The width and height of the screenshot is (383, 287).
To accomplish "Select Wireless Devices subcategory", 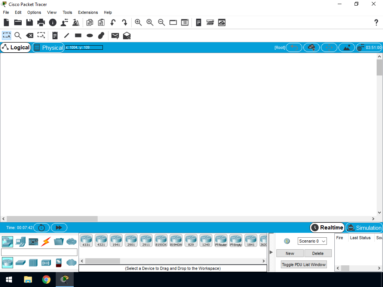I will (x=46, y=263).
